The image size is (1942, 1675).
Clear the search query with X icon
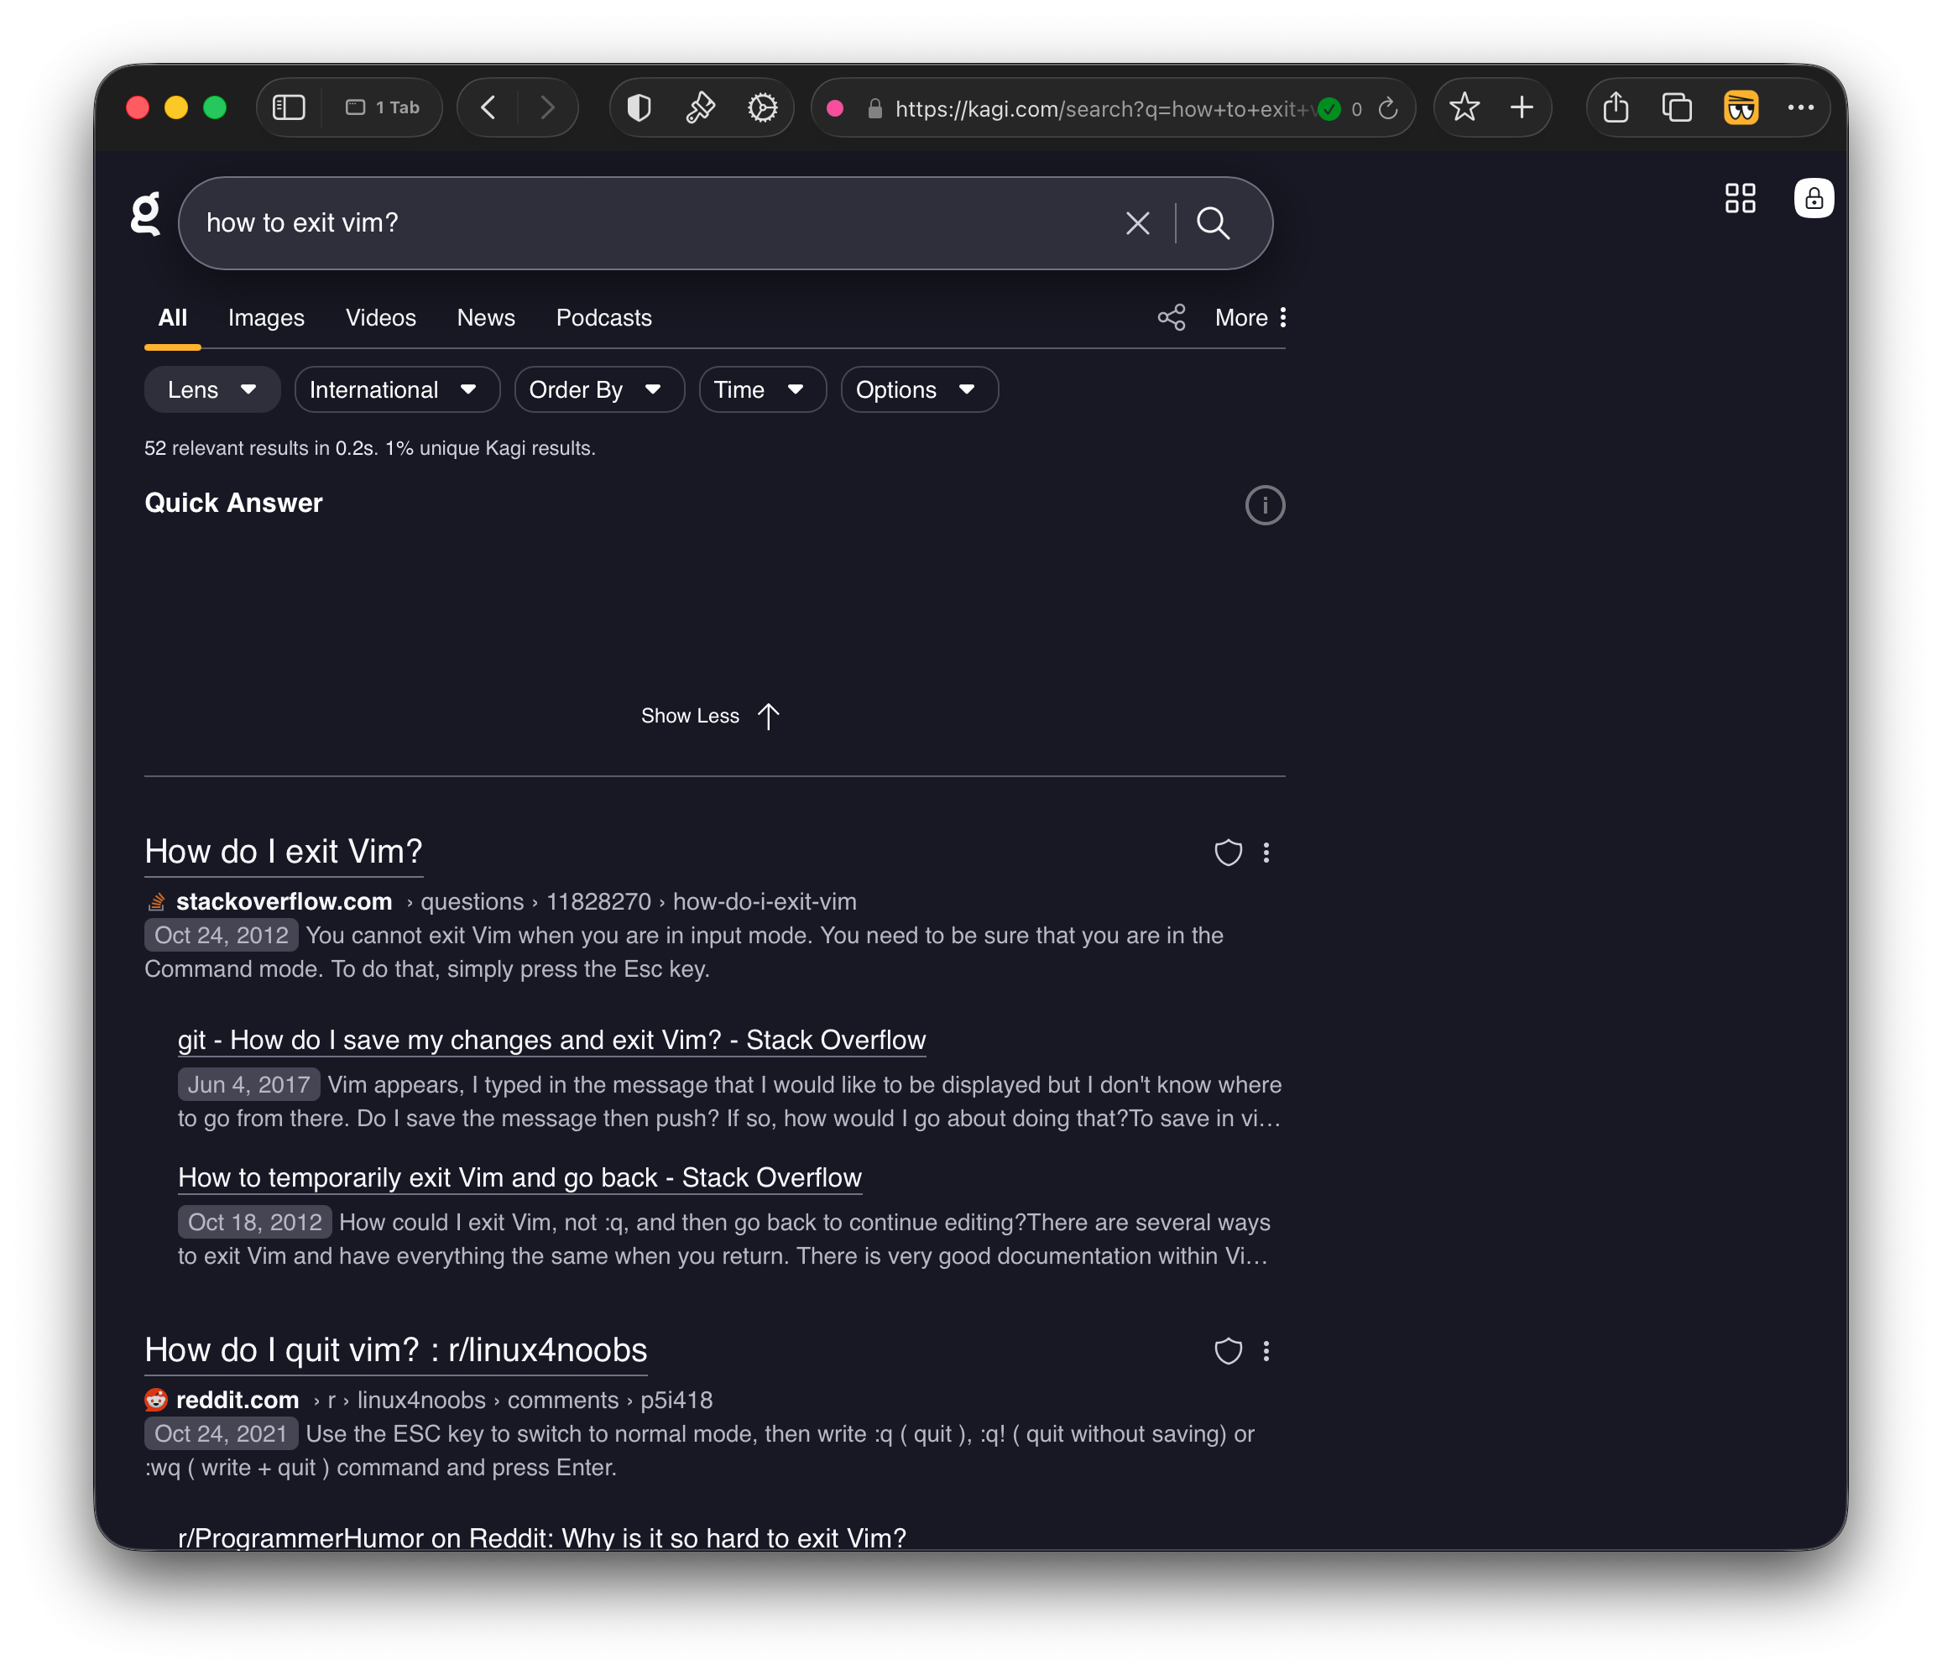1137,223
